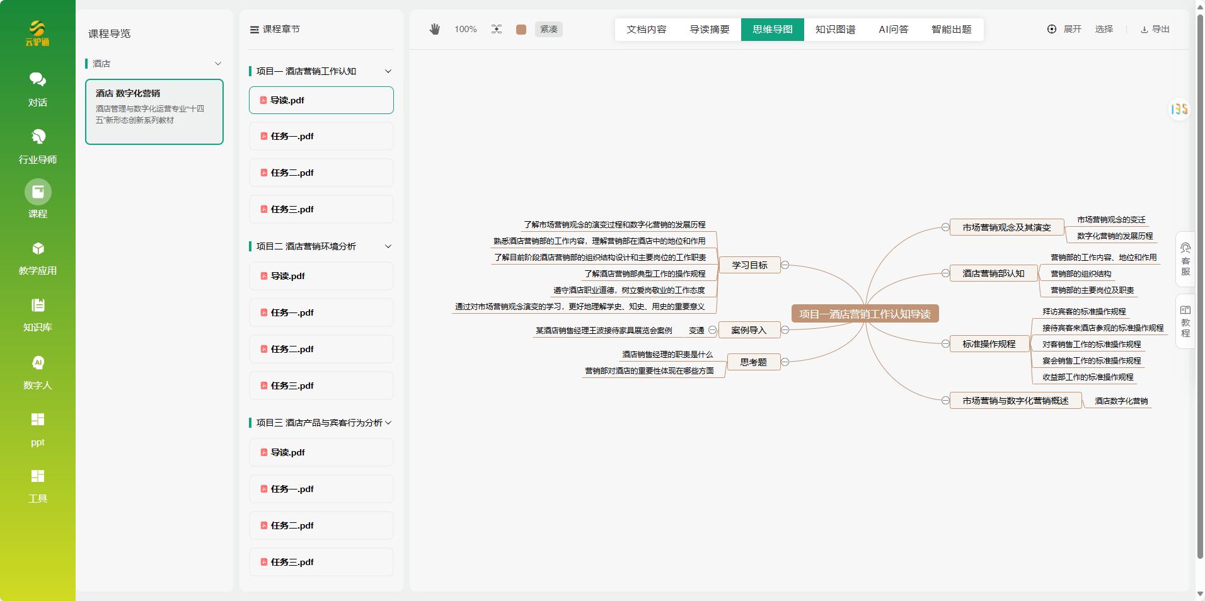Open the 对话 chat icon in sidebar
This screenshot has height=601, width=1205.
pos(38,80)
